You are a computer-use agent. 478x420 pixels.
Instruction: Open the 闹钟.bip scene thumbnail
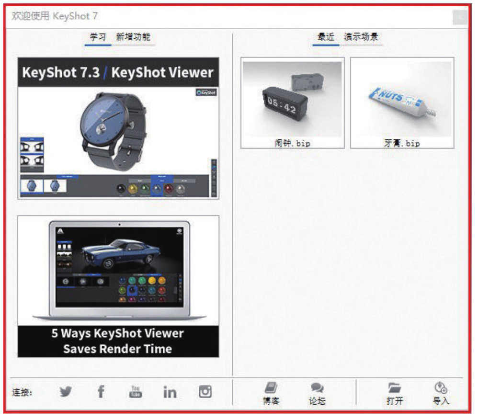pos(292,102)
